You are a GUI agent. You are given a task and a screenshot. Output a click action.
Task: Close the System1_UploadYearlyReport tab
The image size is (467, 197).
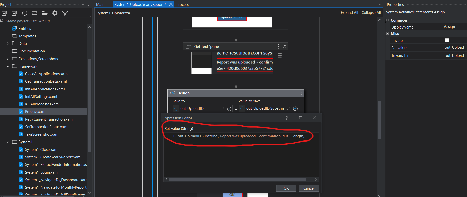click(x=171, y=4)
